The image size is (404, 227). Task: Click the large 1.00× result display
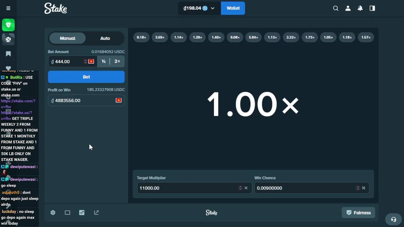253,104
